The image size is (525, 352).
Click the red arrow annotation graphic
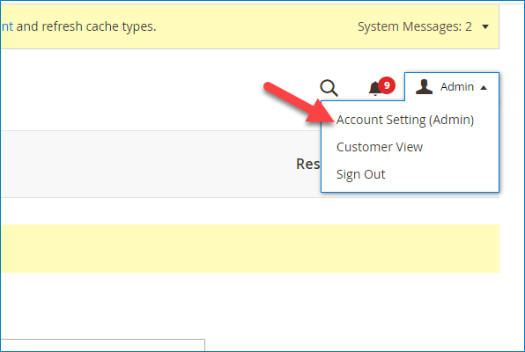[x=299, y=102]
